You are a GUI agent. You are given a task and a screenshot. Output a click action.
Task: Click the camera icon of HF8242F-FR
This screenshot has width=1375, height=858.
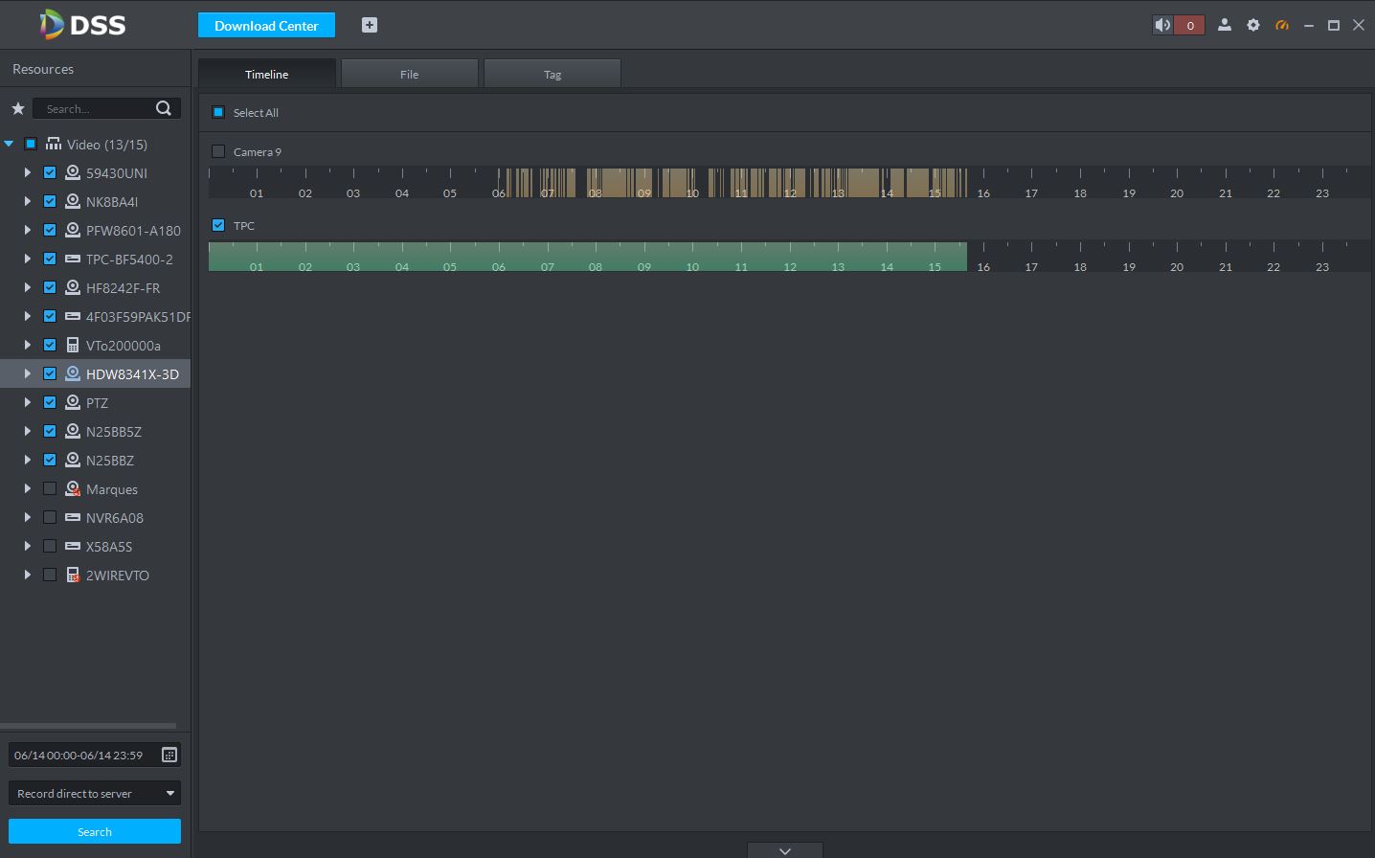click(x=73, y=287)
